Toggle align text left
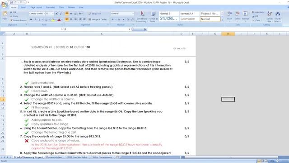Viewport: 289px width, 163px height. click(67, 19)
